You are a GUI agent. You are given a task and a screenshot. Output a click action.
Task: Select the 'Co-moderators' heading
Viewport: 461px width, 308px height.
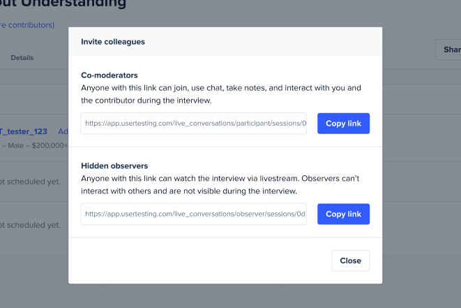click(x=109, y=75)
